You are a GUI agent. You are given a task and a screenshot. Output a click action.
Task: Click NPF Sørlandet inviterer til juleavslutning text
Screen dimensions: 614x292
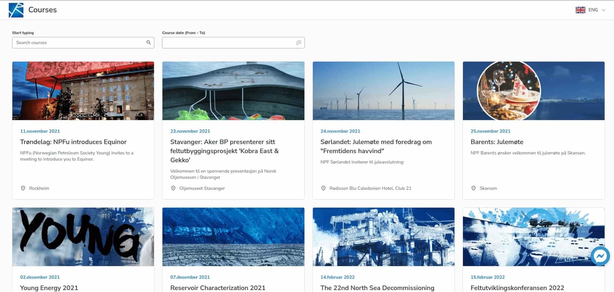tap(362, 162)
